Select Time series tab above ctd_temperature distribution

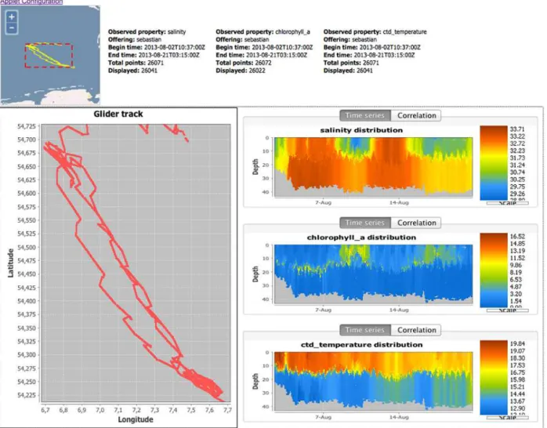[365, 330]
